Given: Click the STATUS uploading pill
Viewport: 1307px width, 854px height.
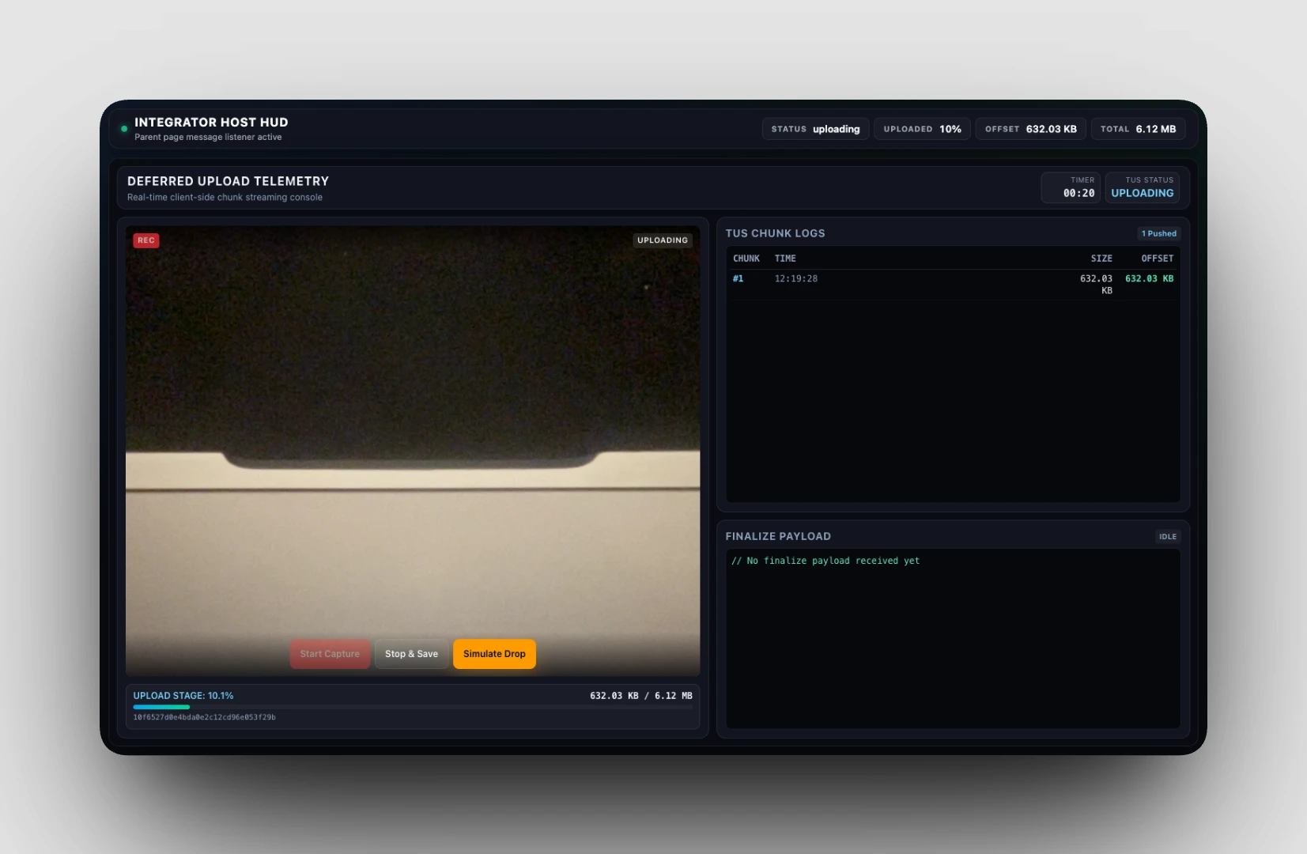Looking at the screenshot, I should click(815, 129).
